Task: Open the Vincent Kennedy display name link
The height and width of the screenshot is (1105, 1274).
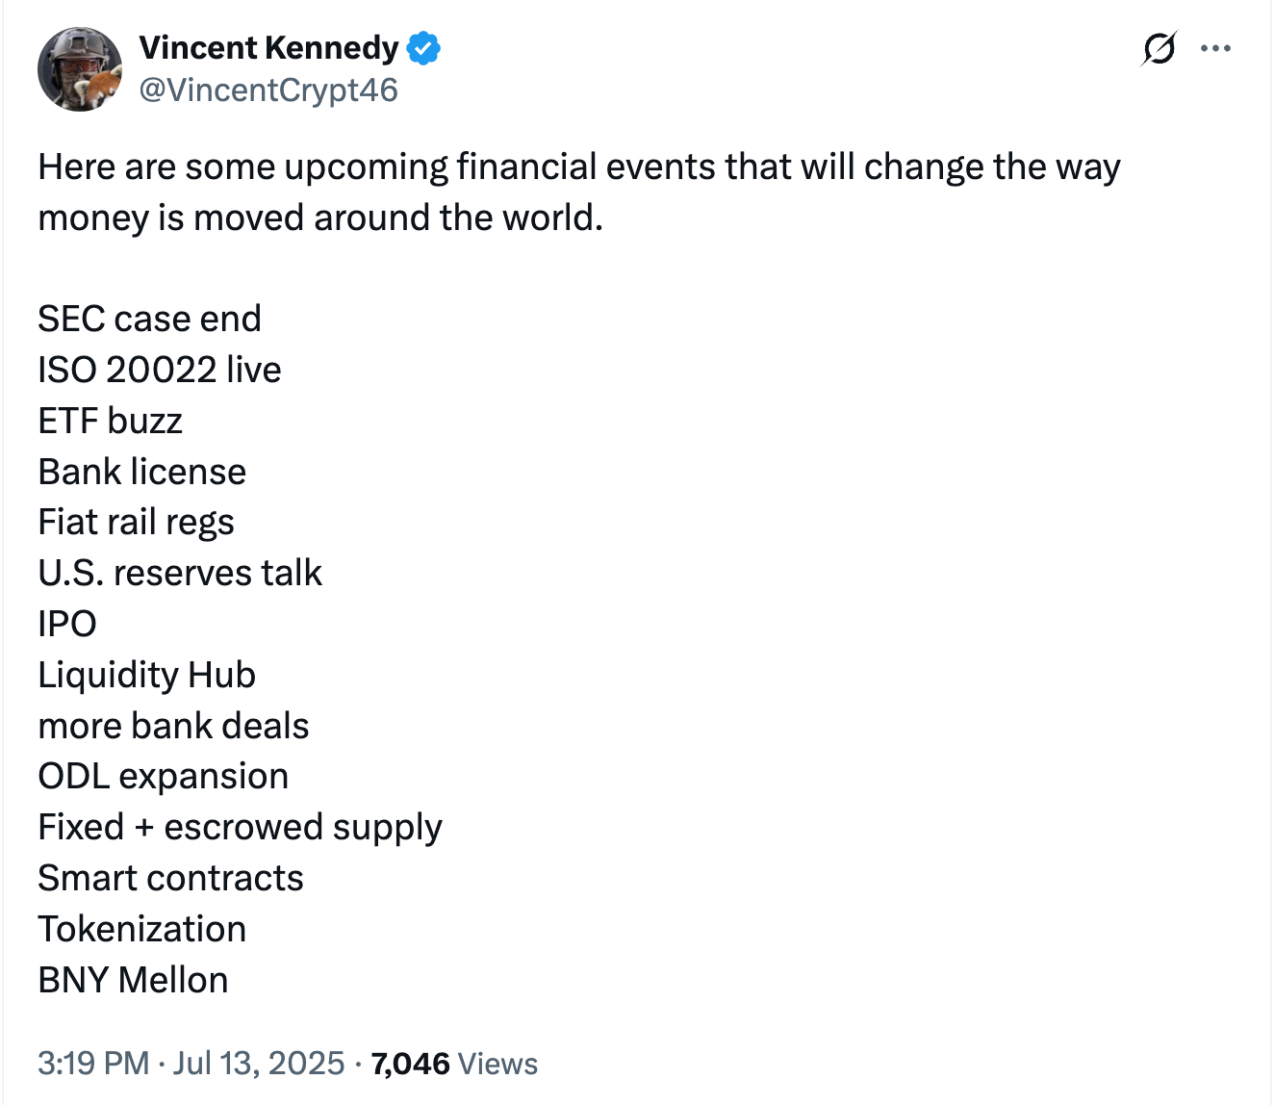Action: 268,47
